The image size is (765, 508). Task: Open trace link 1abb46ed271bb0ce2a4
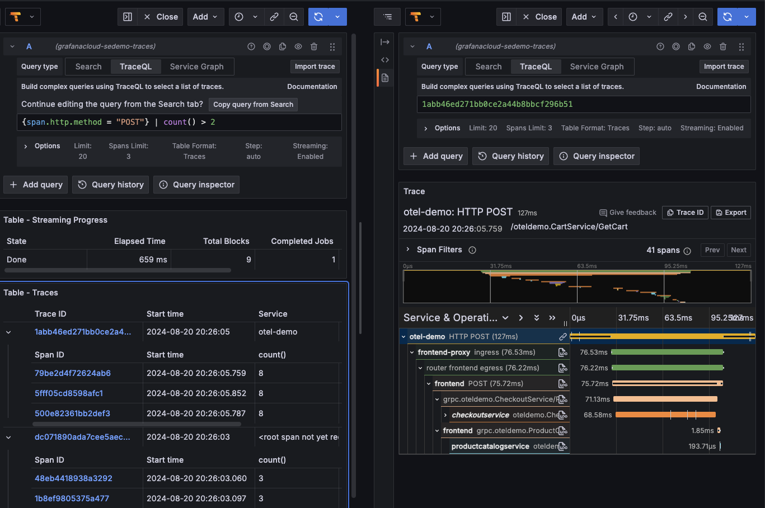[x=82, y=331]
